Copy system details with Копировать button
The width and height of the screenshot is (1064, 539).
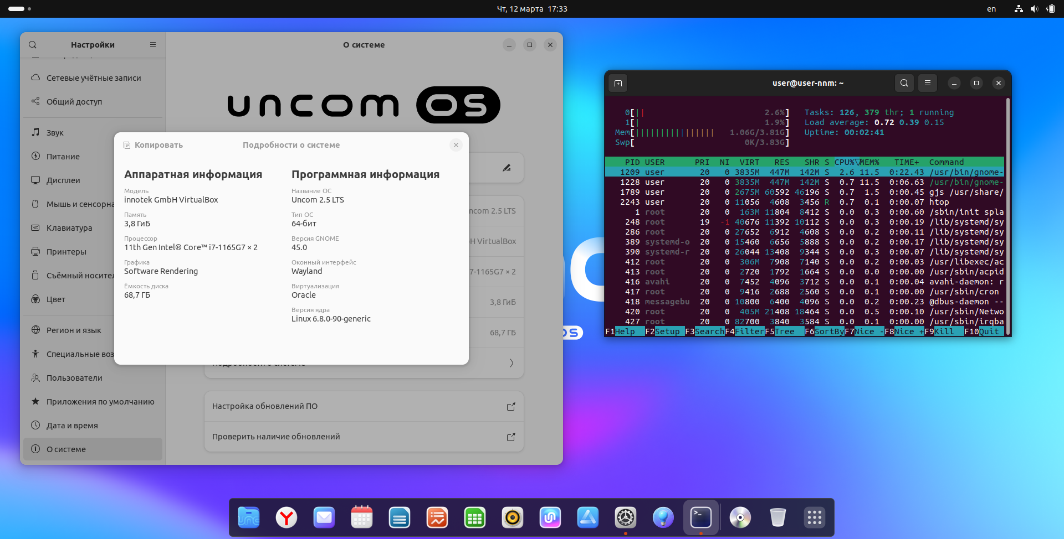coord(153,145)
